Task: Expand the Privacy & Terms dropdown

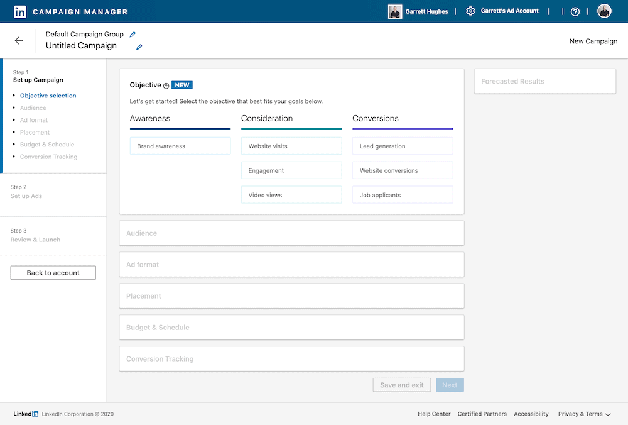Action: [584, 414]
